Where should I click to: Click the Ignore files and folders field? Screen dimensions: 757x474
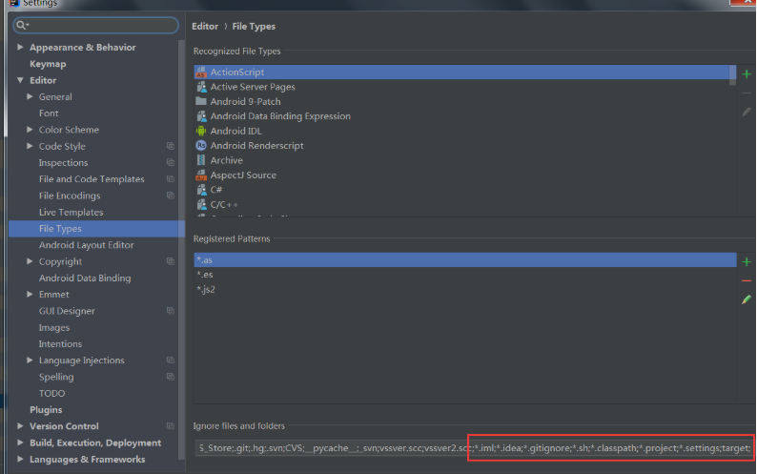tap(475, 448)
